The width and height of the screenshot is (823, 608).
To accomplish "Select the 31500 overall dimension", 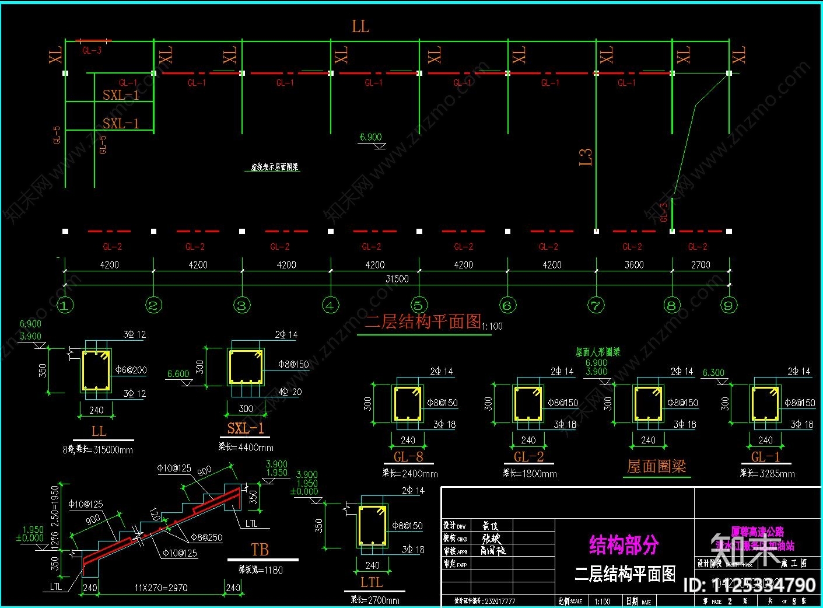I will [397, 279].
